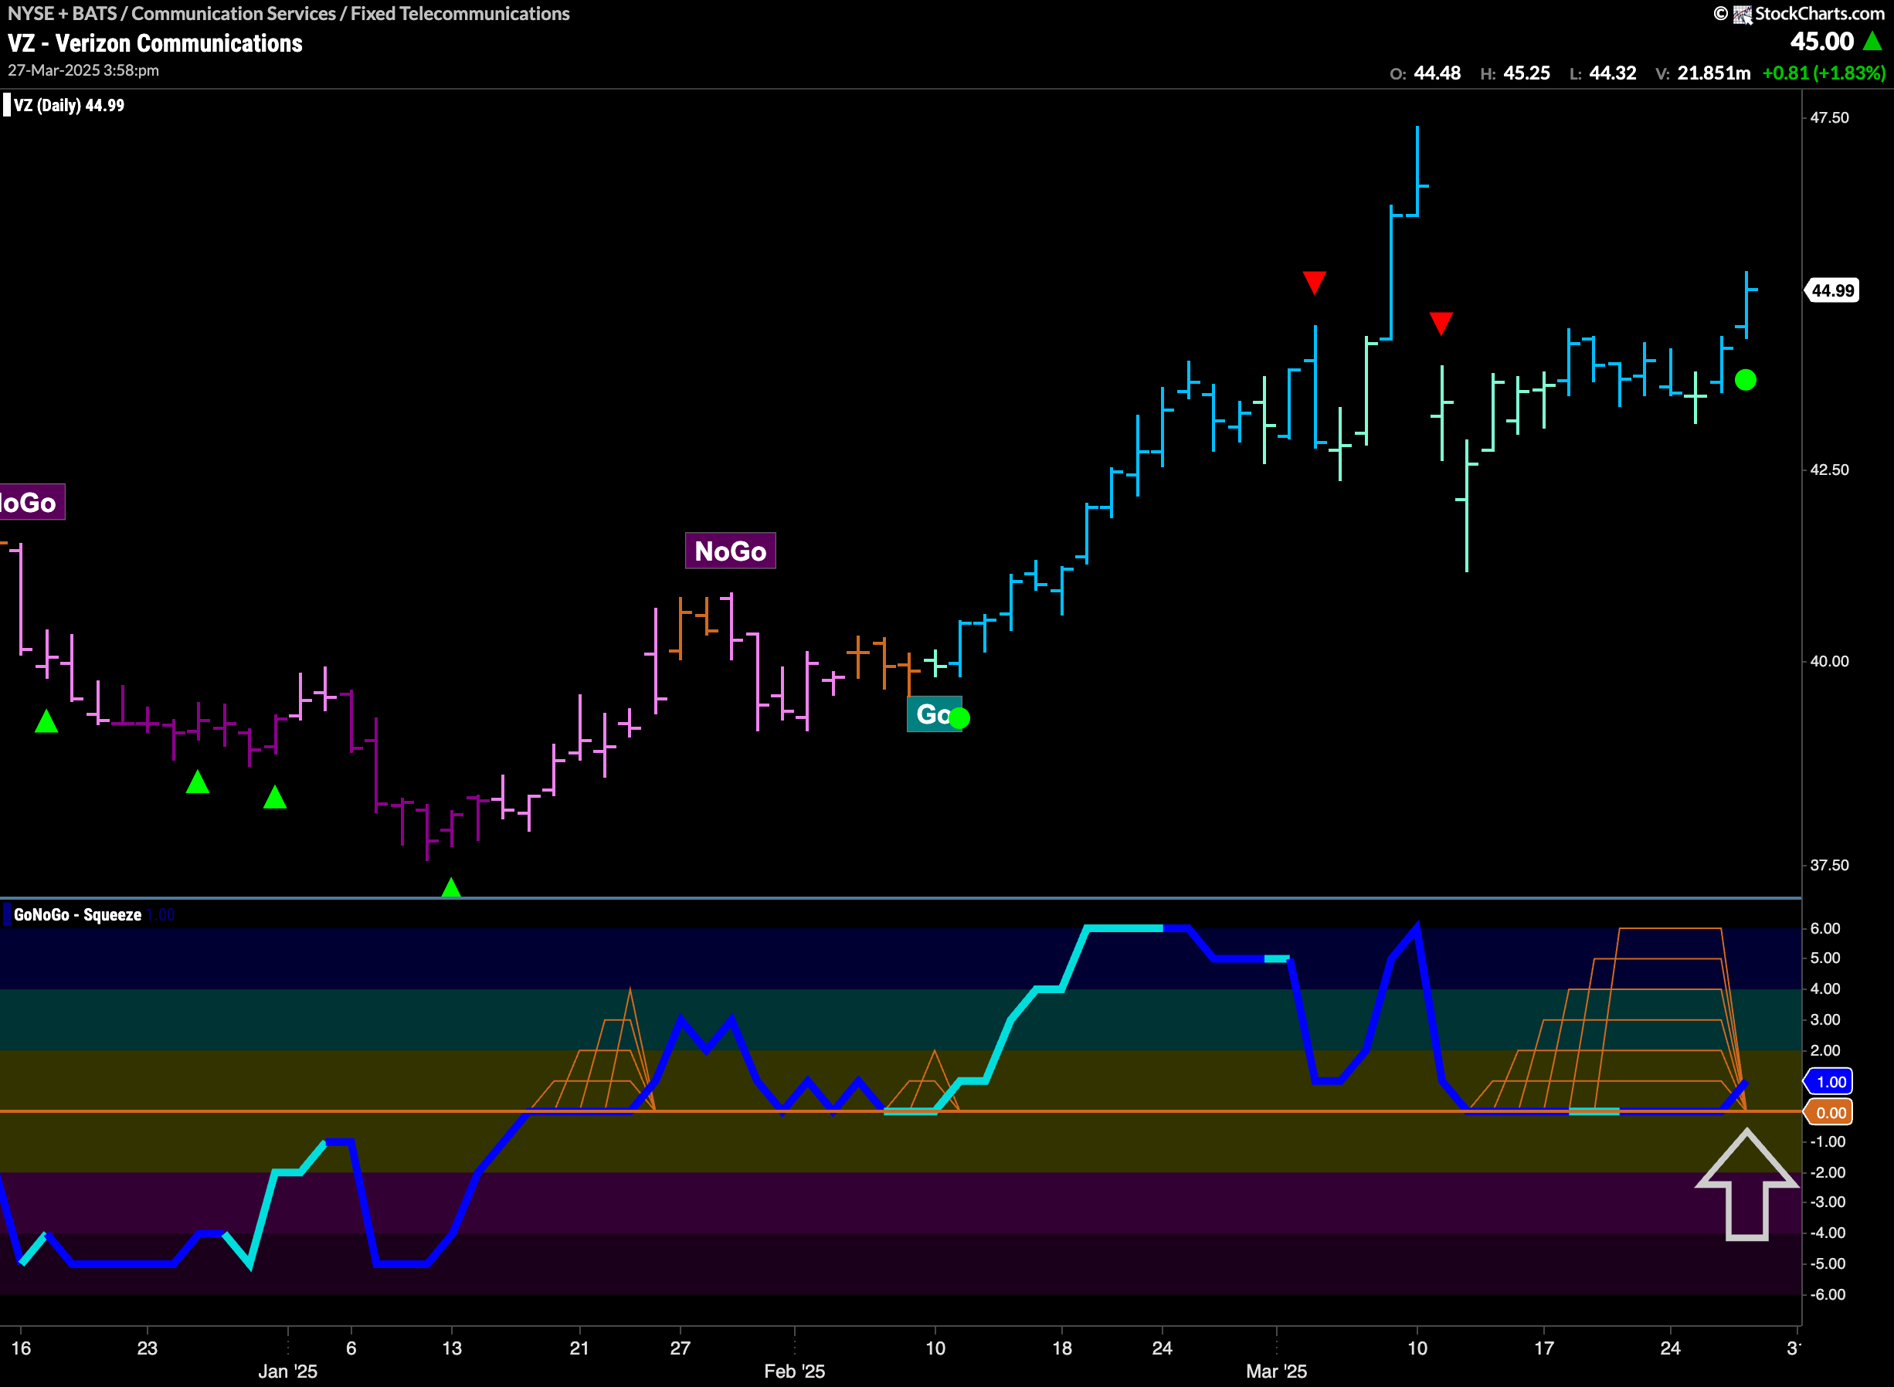
Task: Click the 27 date label on the axis
Action: point(680,1348)
